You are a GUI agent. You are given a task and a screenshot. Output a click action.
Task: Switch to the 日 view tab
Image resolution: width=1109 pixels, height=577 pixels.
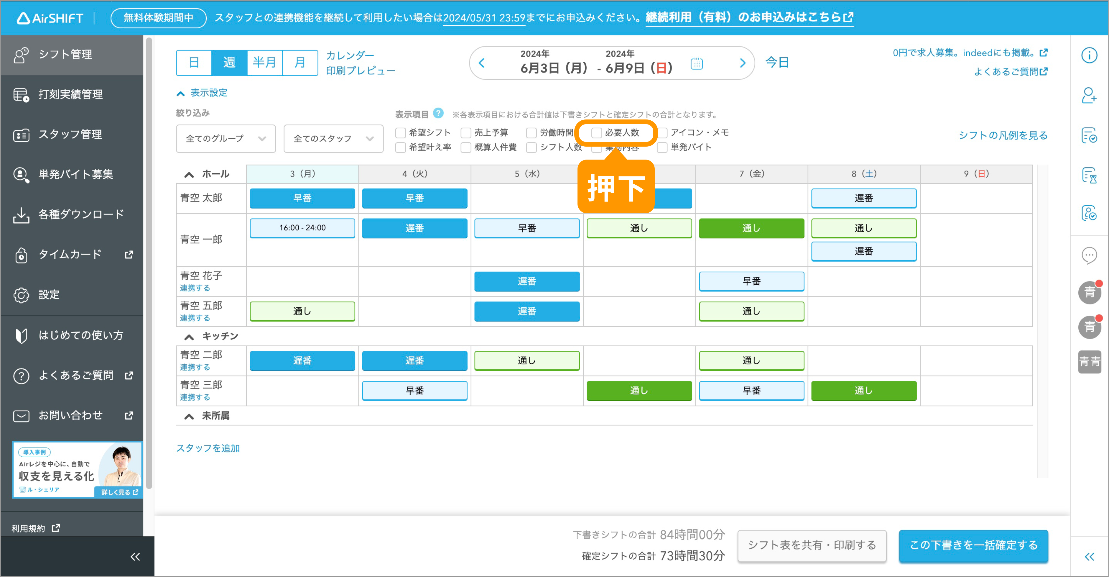point(194,63)
